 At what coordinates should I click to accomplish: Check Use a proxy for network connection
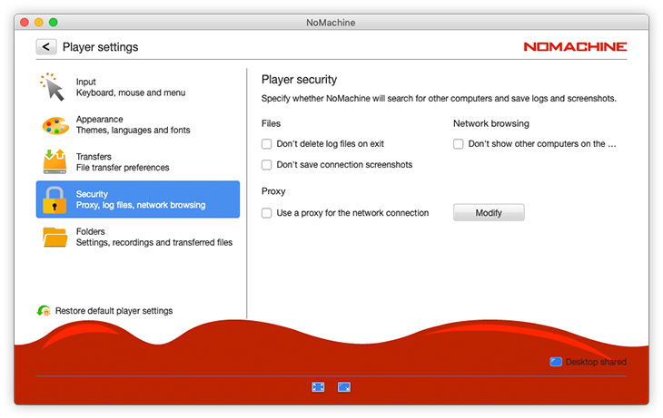click(x=267, y=213)
